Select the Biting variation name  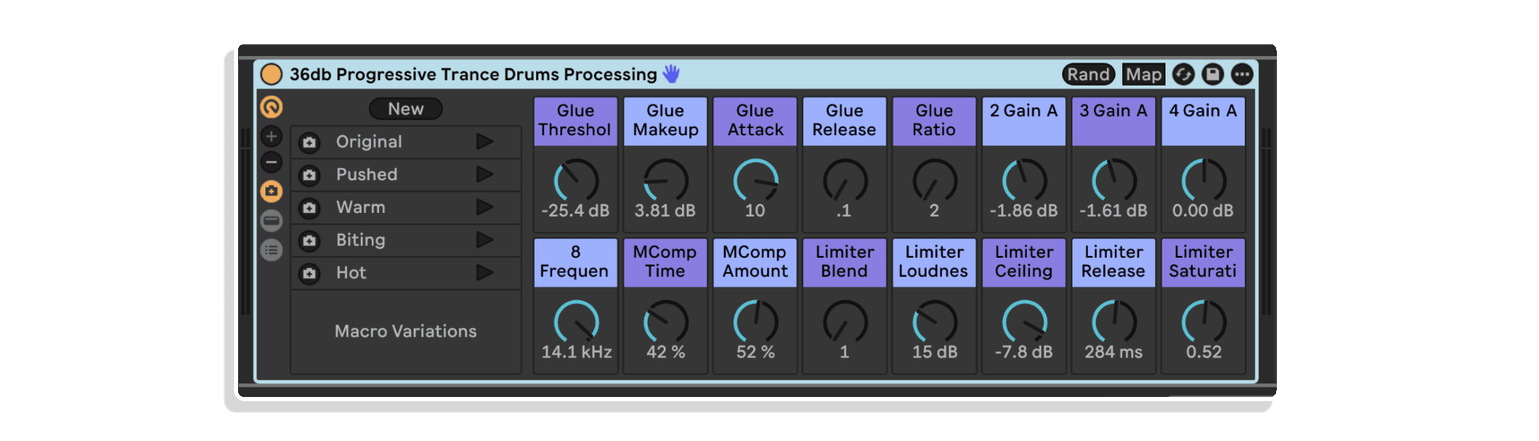click(361, 240)
